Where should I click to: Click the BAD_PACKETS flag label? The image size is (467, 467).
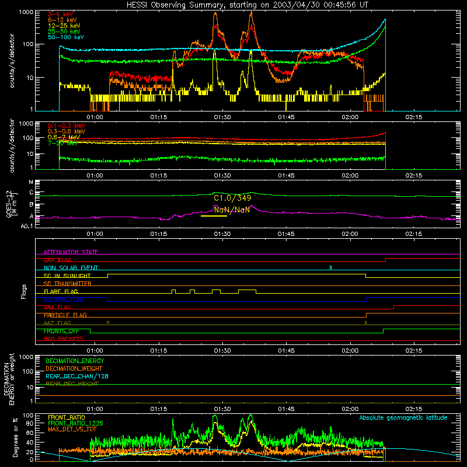64,339
